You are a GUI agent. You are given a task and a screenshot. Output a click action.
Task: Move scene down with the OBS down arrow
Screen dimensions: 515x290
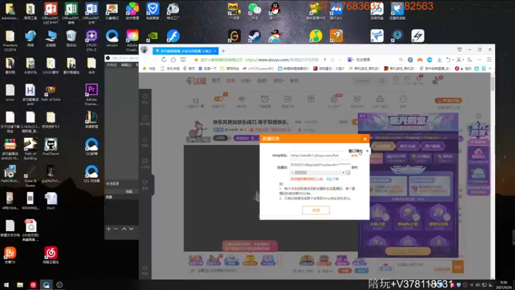pos(131,229)
